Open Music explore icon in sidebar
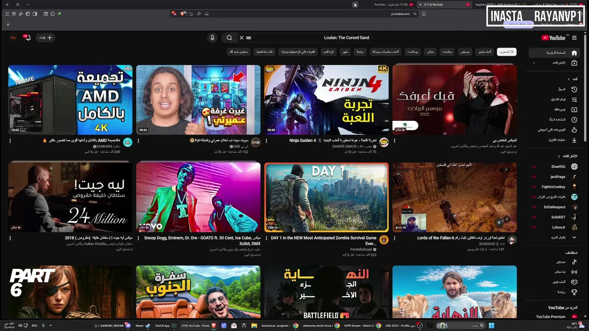Image resolution: width=589 pixels, height=331 pixels. (574, 262)
